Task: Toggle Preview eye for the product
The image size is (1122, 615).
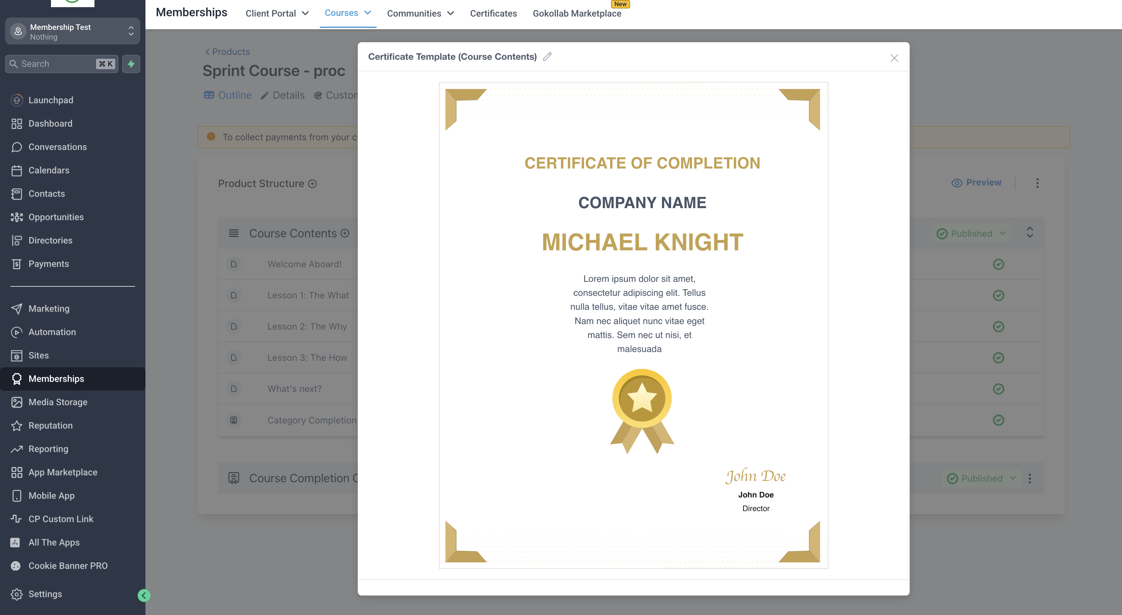Action: click(976, 182)
